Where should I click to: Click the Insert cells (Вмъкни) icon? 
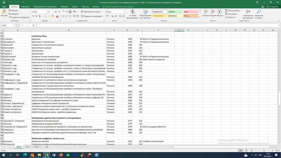tap(206, 12)
